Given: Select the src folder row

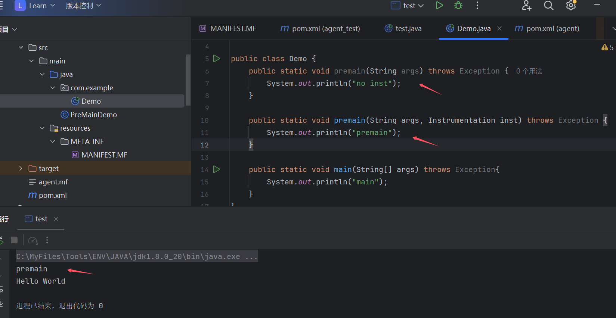Looking at the screenshot, I should coord(92,47).
